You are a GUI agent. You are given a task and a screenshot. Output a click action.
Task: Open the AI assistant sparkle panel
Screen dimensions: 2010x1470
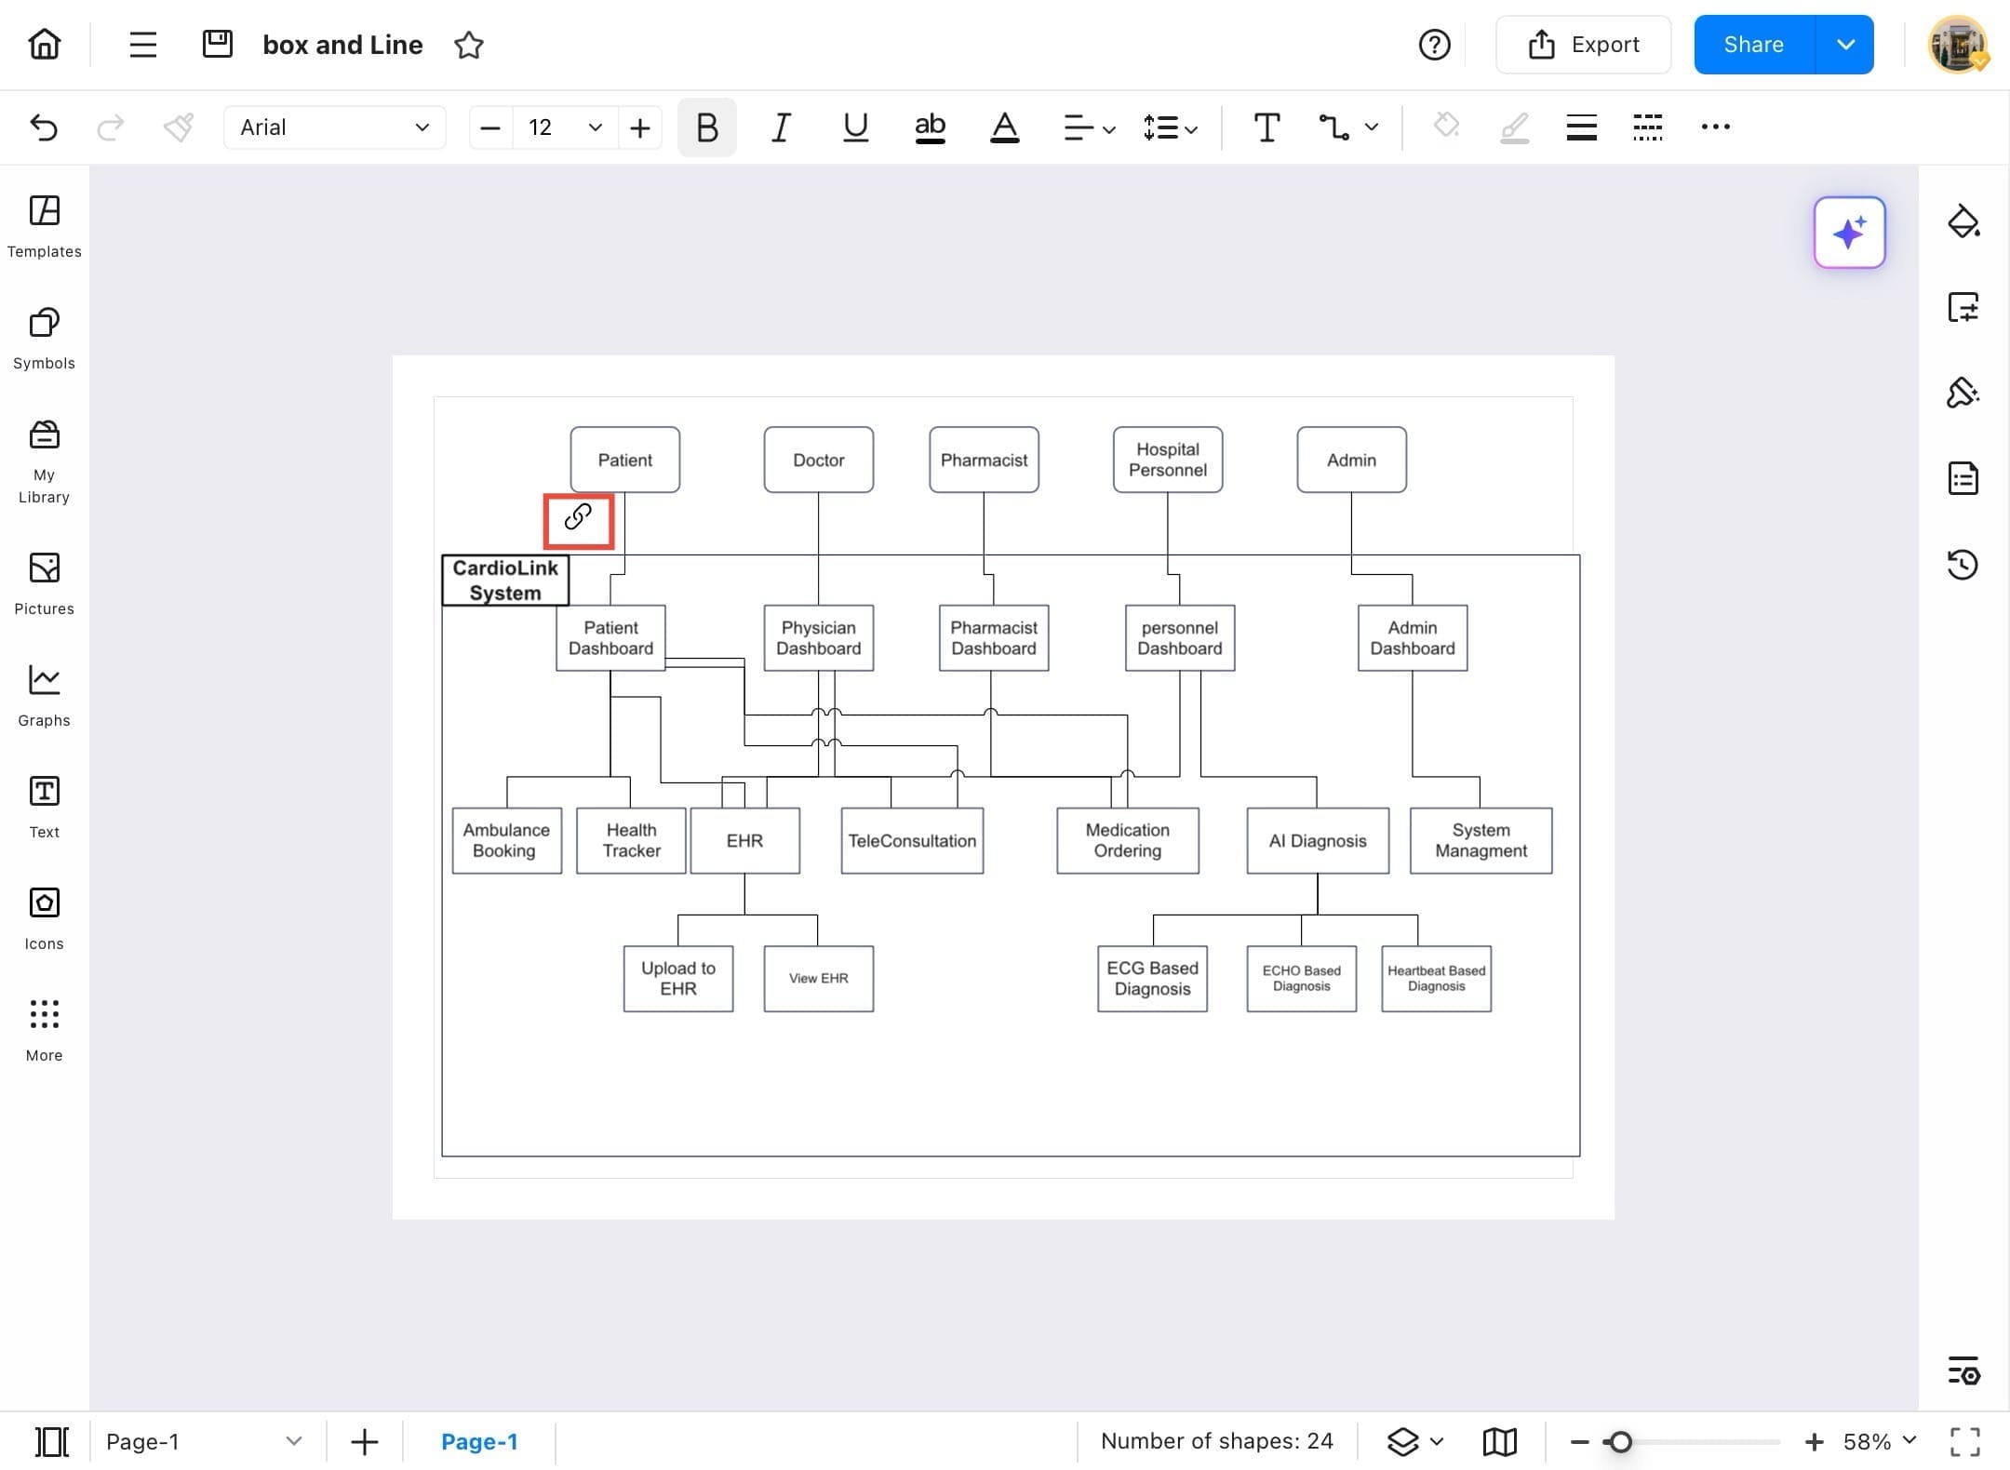pos(1849,233)
